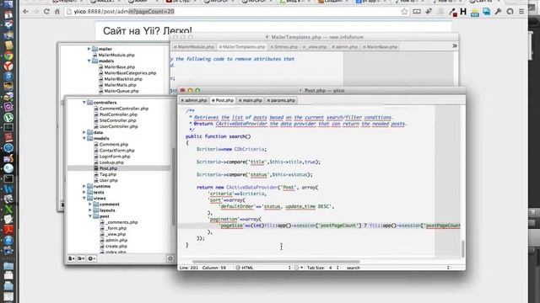
Task: Open the Chrome hamburger menu
Action: point(521,12)
